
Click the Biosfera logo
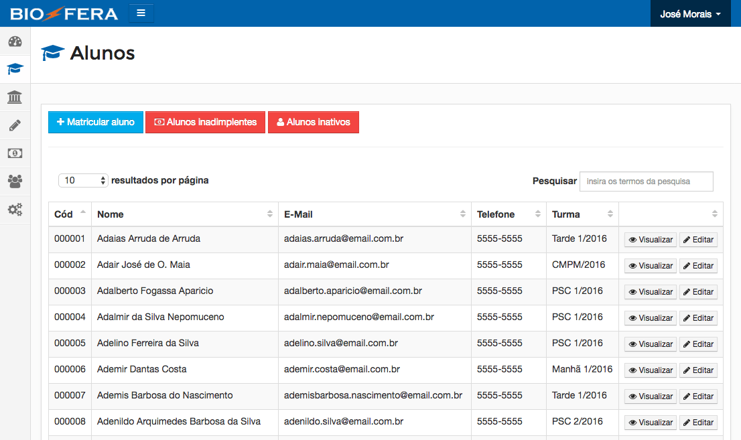click(64, 13)
